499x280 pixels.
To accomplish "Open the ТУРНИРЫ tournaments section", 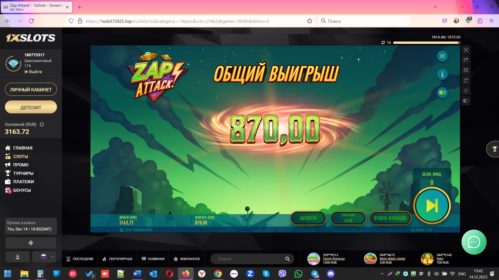I will point(19,173).
